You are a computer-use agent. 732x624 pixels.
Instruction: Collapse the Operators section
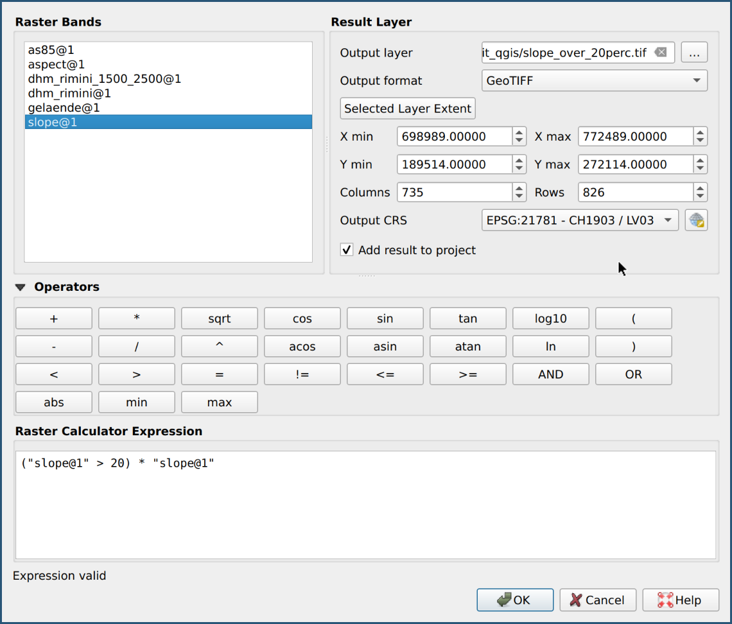click(x=21, y=288)
